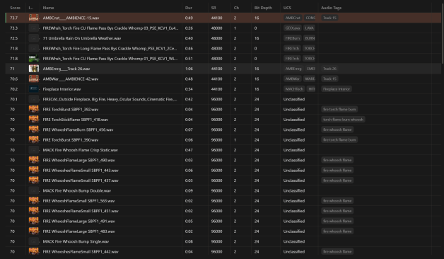Click the AMBCnst UCS tag

point(293,18)
